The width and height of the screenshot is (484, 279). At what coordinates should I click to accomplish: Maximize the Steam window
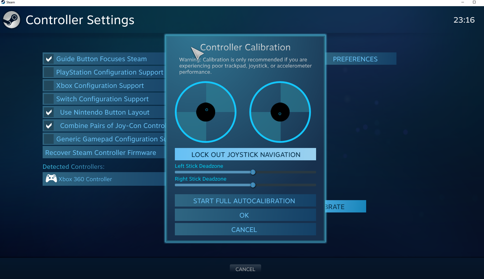coord(474,2)
